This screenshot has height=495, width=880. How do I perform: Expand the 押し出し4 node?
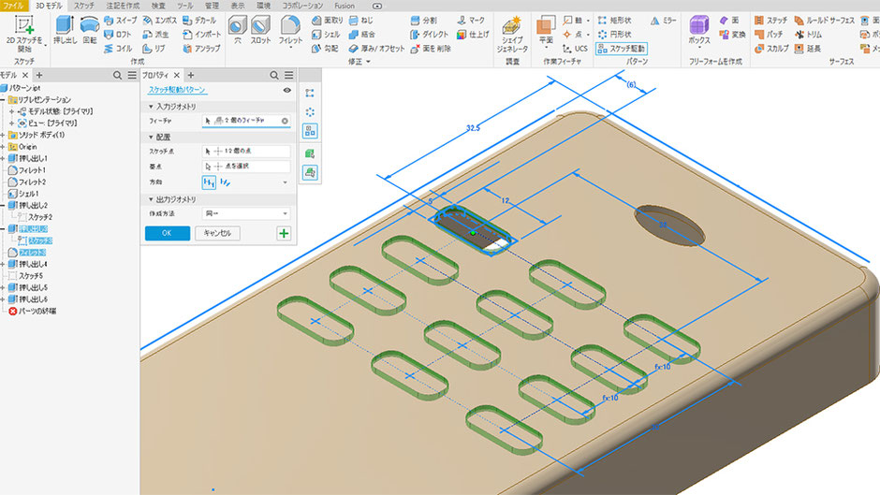(x=3, y=264)
